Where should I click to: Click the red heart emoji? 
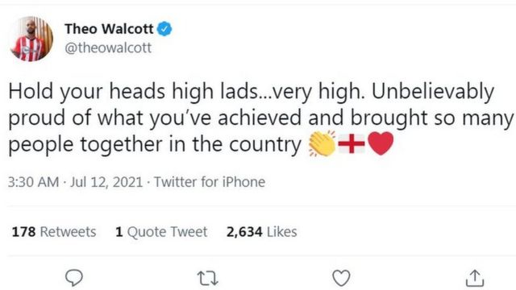pyautogui.click(x=381, y=143)
